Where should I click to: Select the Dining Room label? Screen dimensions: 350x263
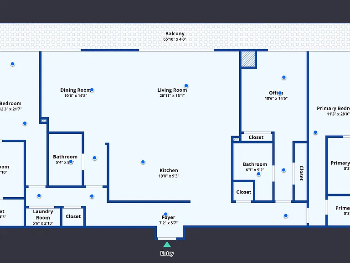76,90
